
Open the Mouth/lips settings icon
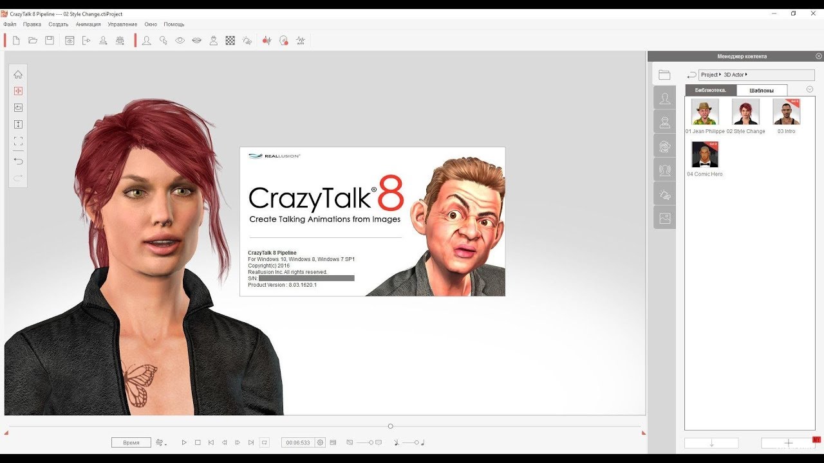tap(197, 41)
